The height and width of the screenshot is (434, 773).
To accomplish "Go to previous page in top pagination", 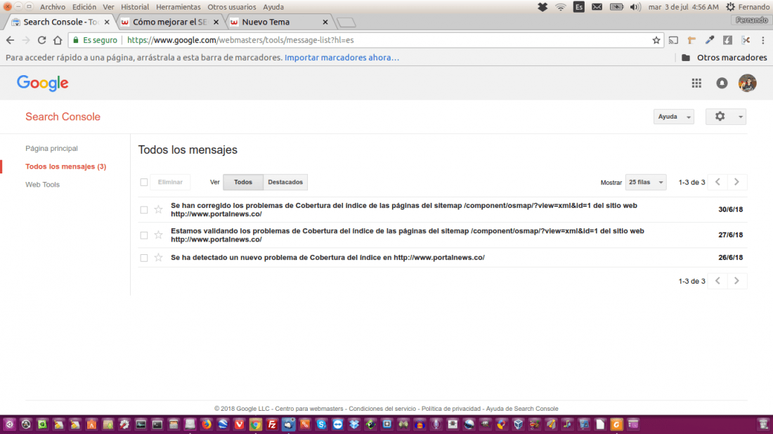I will pyautogui.click(x=717, y=183).
